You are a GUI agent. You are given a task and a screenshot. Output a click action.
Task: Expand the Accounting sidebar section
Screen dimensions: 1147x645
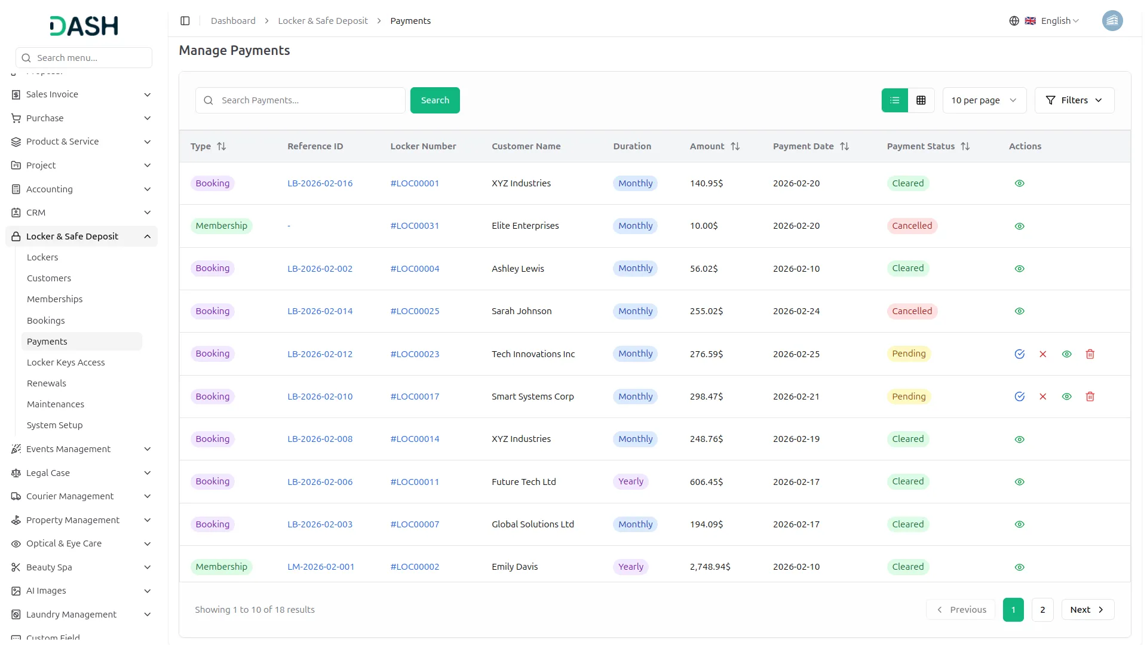pyautogui.click(x=49, y=189)
